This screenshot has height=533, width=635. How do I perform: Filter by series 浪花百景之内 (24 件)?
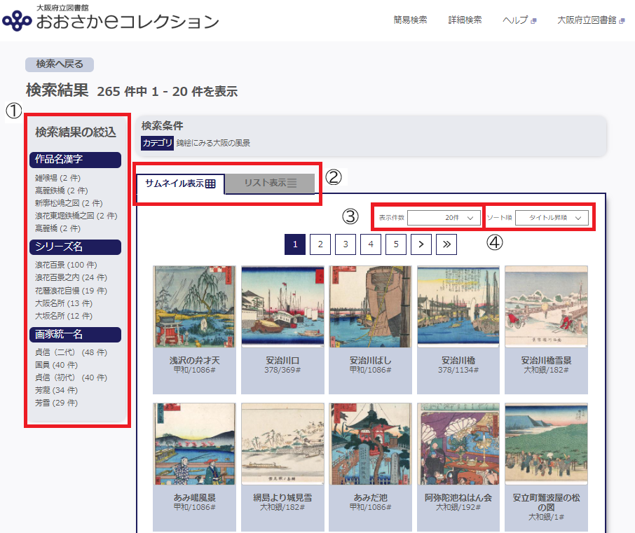[x=71, y=277]
